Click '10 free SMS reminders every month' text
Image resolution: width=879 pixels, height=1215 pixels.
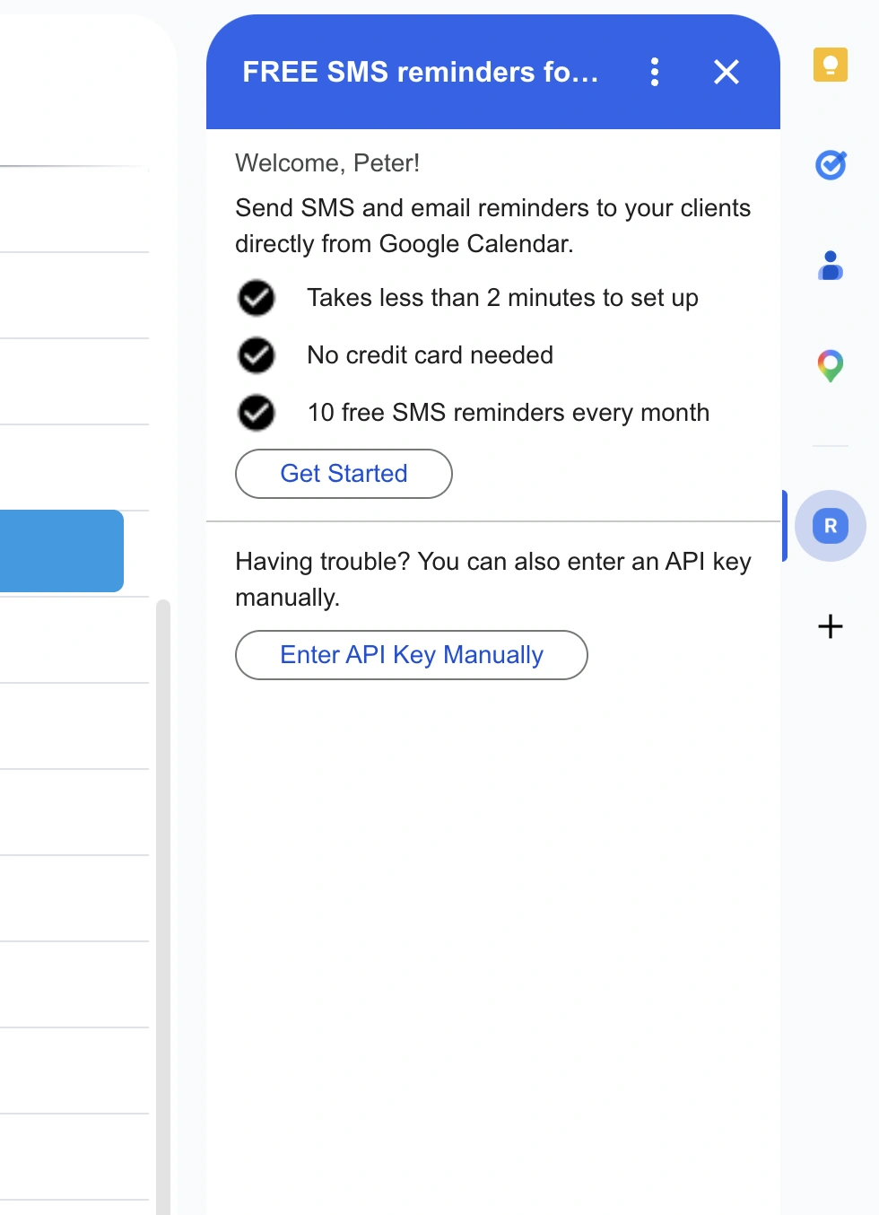coord(508,413)
